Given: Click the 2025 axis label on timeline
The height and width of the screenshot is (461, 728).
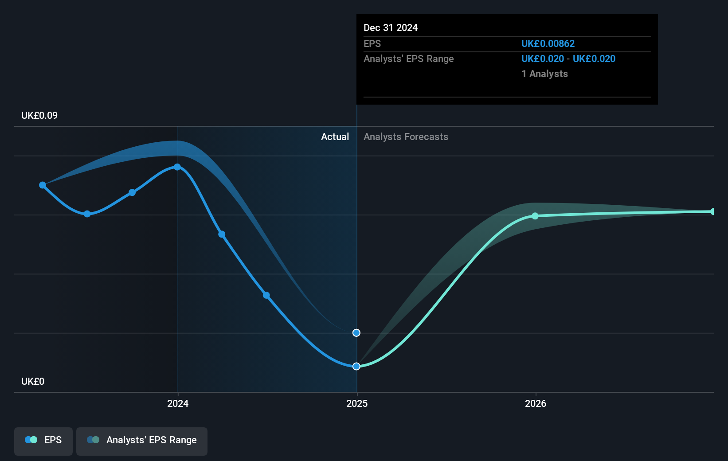Looking at the screenshot, I should click(357, 404).
